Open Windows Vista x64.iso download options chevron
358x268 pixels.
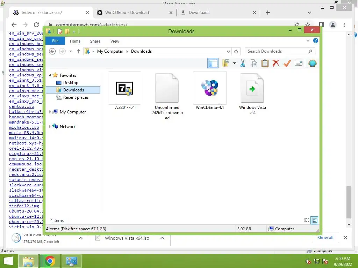point(162,238)
